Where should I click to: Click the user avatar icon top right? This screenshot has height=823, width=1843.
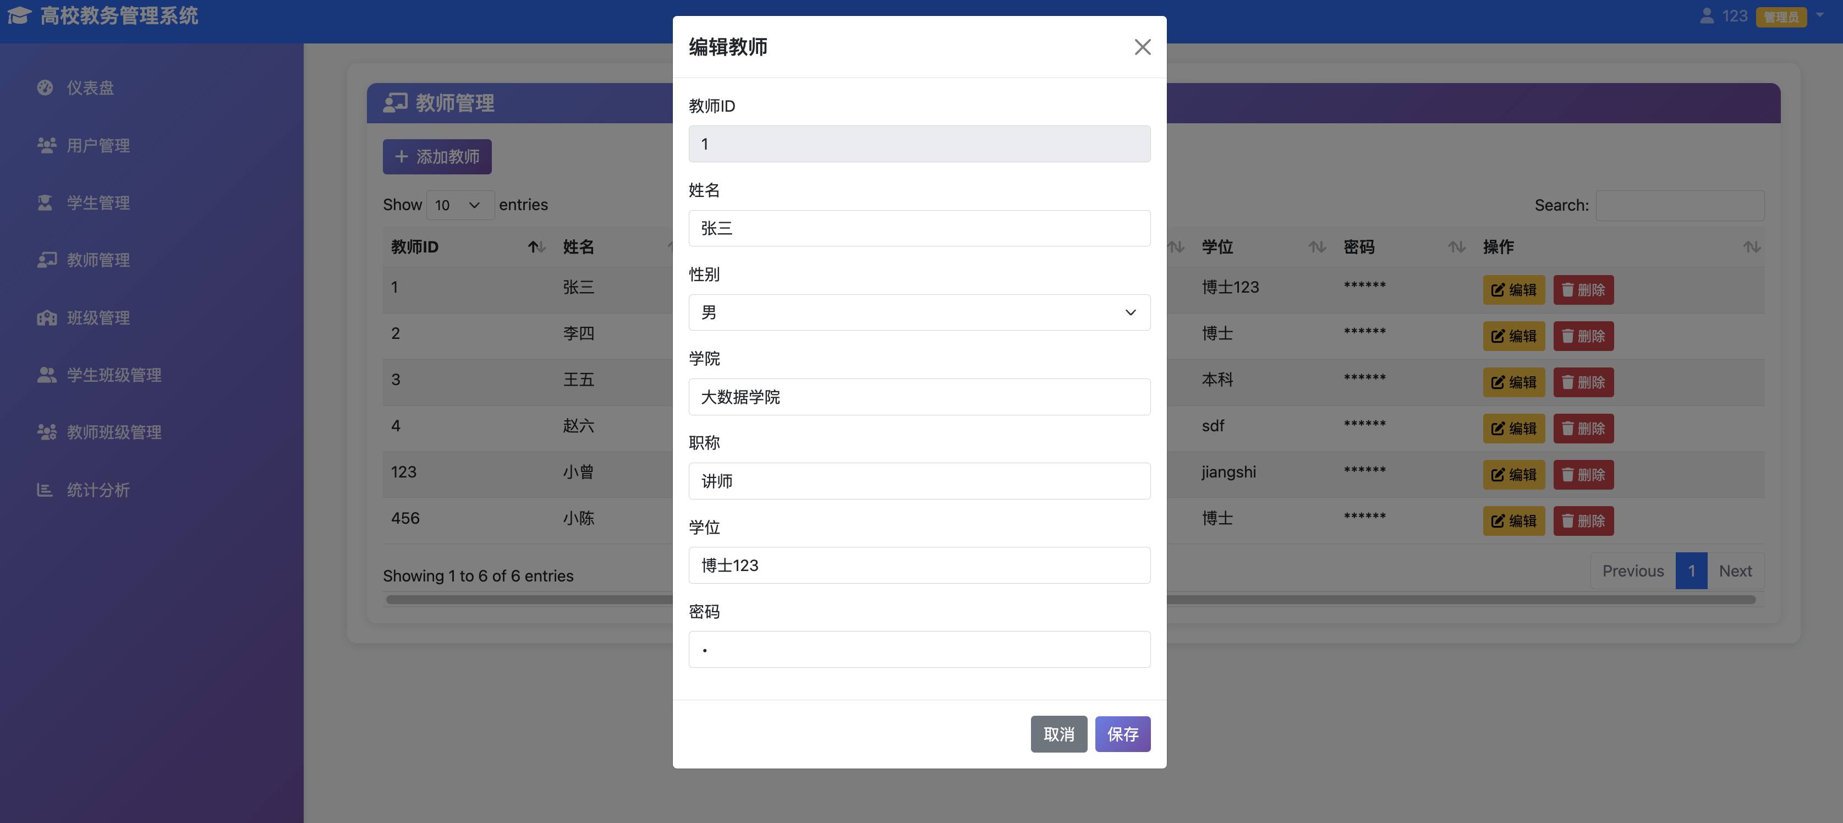pyautogui.click(x=1707, y=16)
